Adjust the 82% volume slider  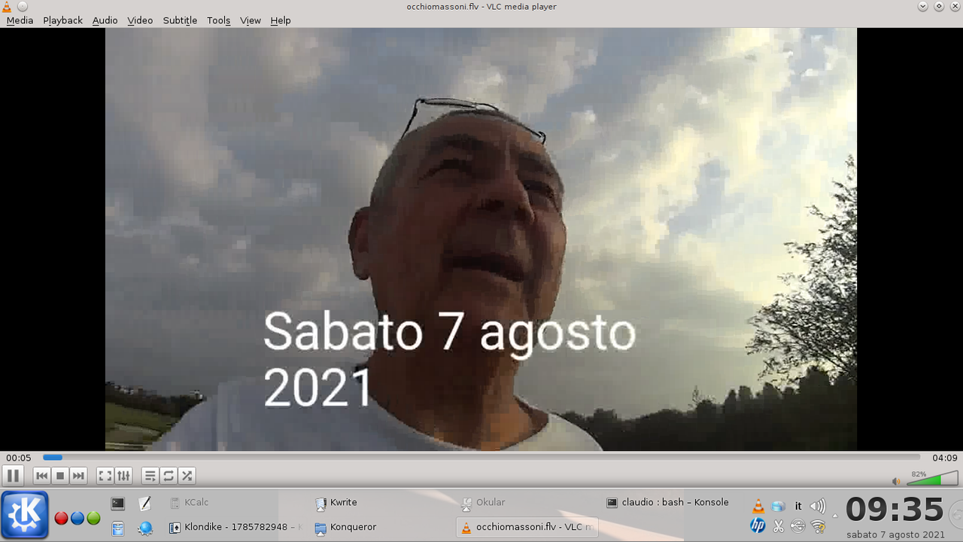[x=933, y=480]
